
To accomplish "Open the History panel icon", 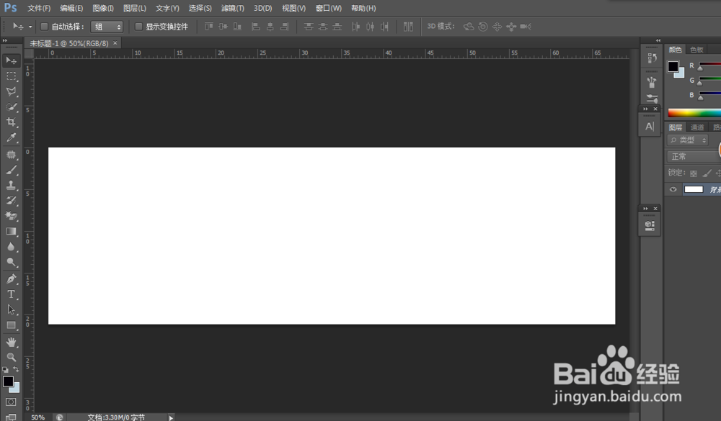I will click(x=652, y=58).
